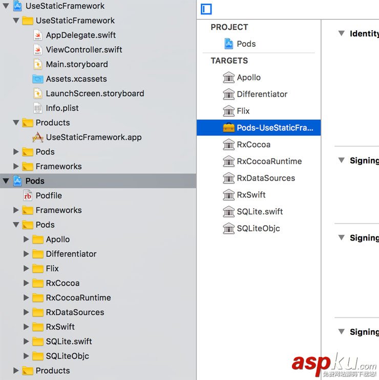This screenshot has width=379, height=380.
Task: Open Main.storyboard in navigator
Action: click(77, 64)
